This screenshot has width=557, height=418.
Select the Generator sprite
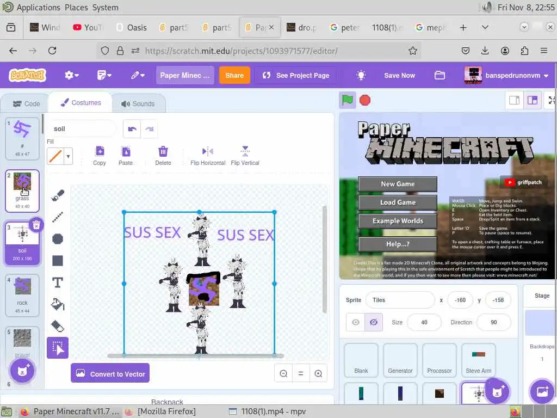[400, 360]
